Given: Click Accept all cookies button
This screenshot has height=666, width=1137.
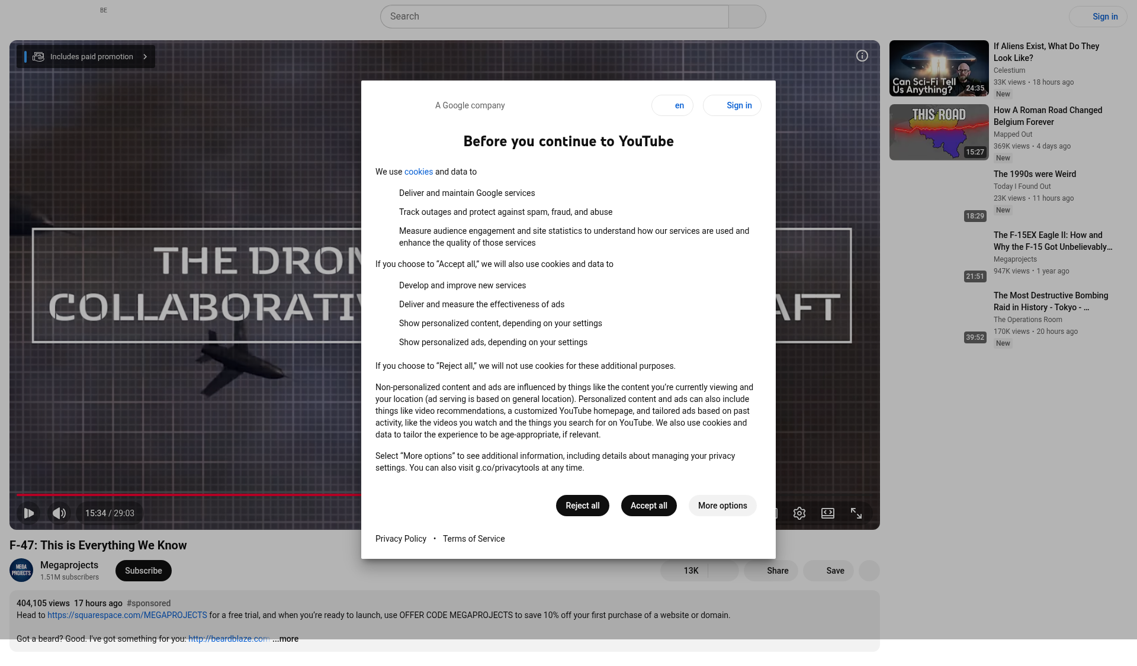Looking at the screenshot, I should 648,506.
